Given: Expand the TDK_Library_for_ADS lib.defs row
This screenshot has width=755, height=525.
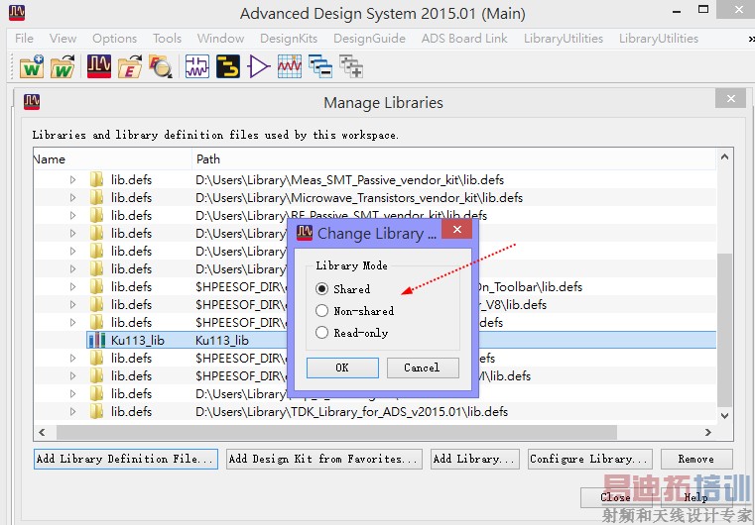Looking at the screenshot, I should click(x=72, y=411).
